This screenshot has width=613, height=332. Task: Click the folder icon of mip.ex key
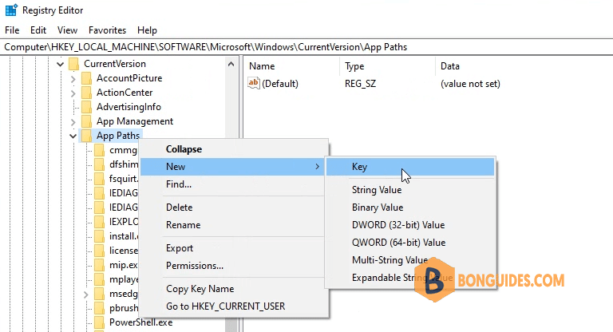click(99, 265)
